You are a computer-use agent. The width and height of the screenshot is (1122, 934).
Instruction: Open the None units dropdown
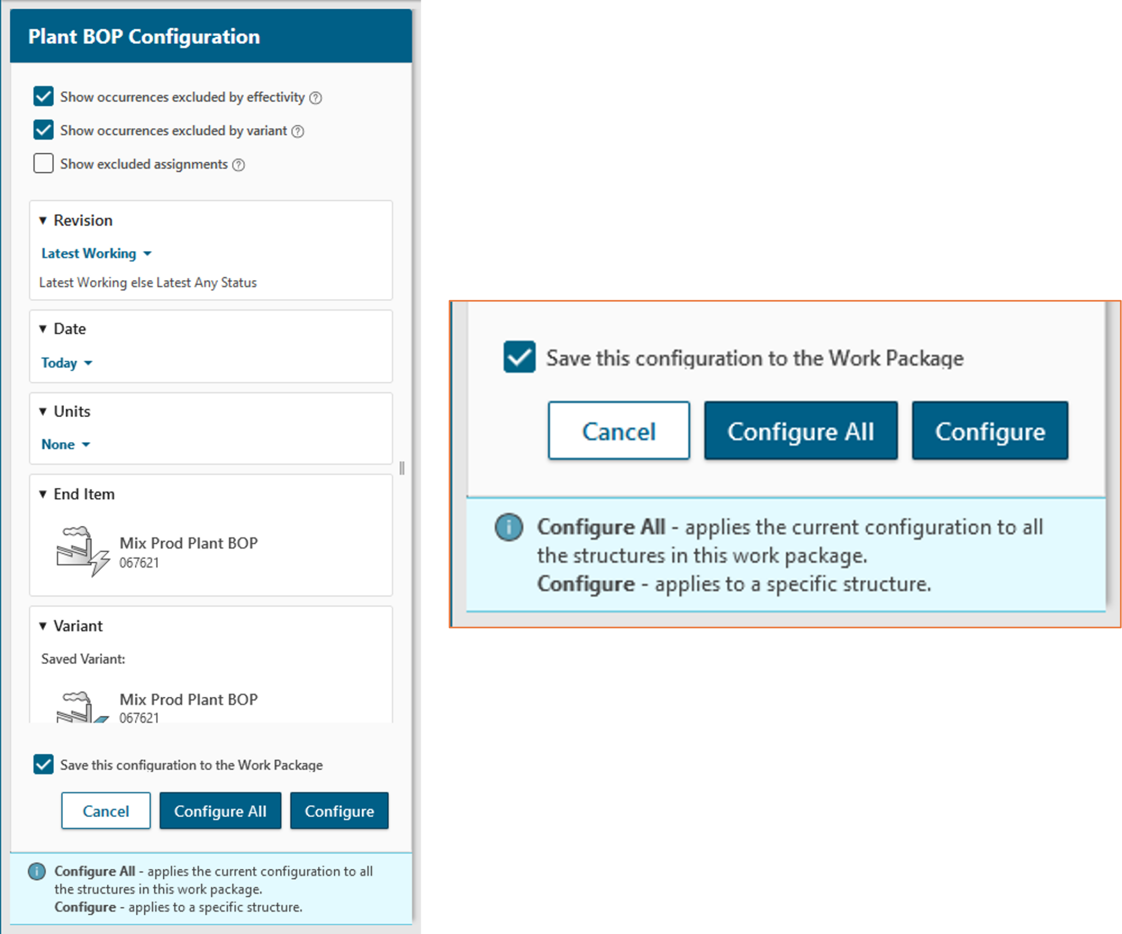point(65,444)
